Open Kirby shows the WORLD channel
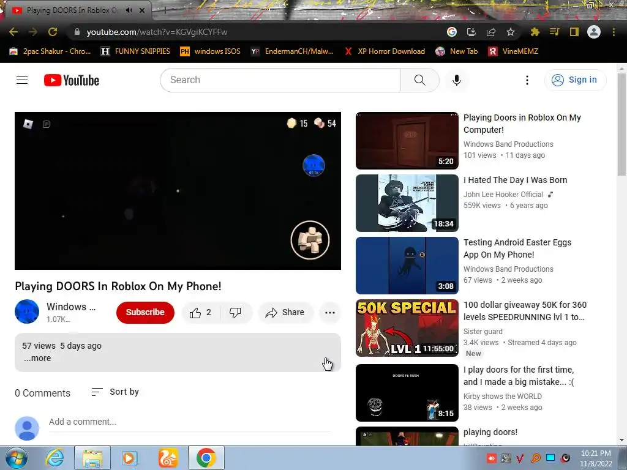 [503, 396]
